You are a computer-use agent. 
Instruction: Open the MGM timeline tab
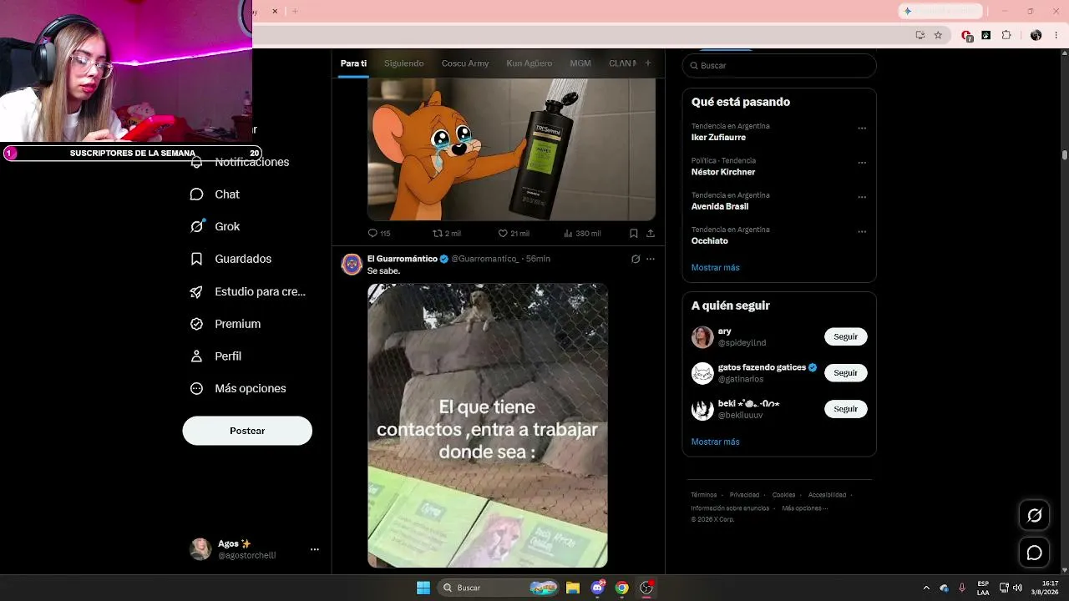point(580,63)
